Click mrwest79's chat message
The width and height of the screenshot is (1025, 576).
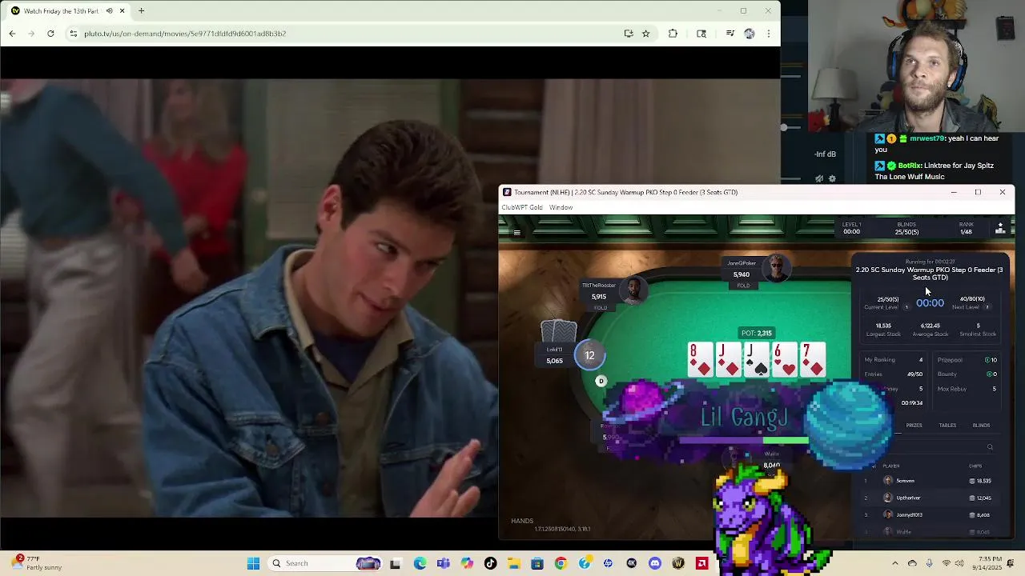point(938,143)
